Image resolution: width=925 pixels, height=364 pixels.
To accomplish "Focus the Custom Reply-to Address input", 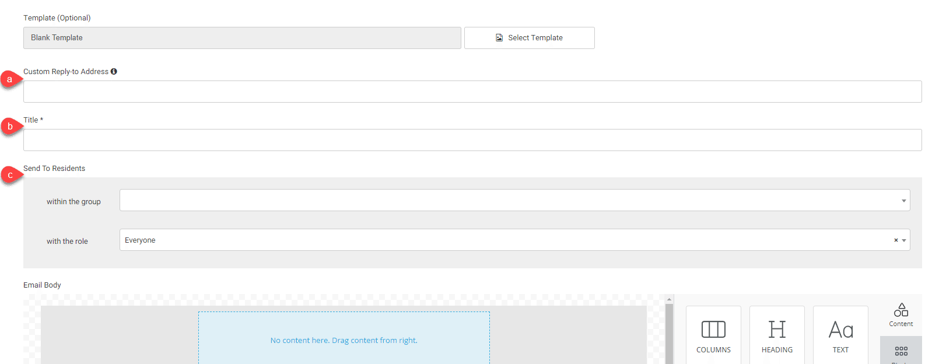I will [x=472, y=92].
